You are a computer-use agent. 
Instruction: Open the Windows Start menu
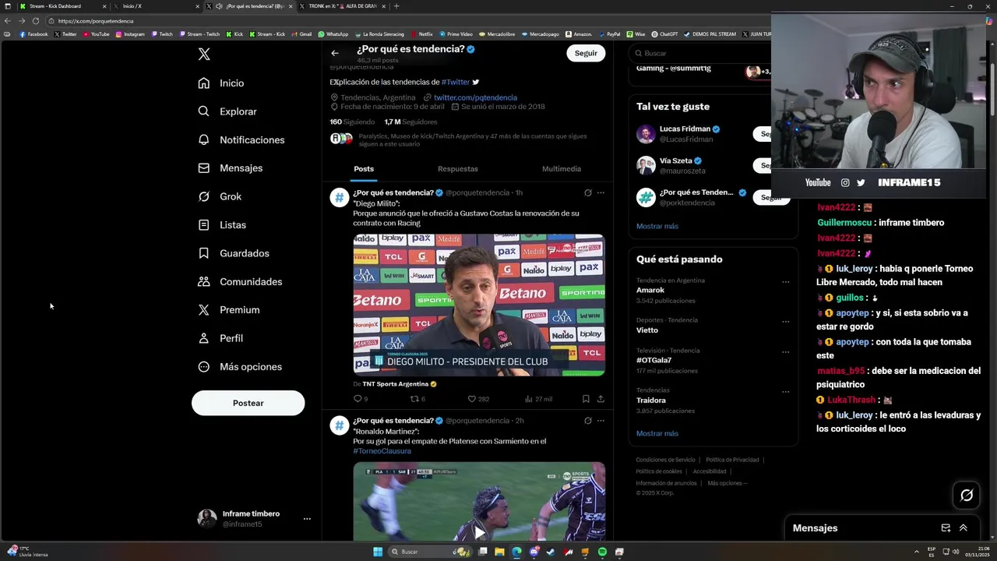(x=378, y=552)
